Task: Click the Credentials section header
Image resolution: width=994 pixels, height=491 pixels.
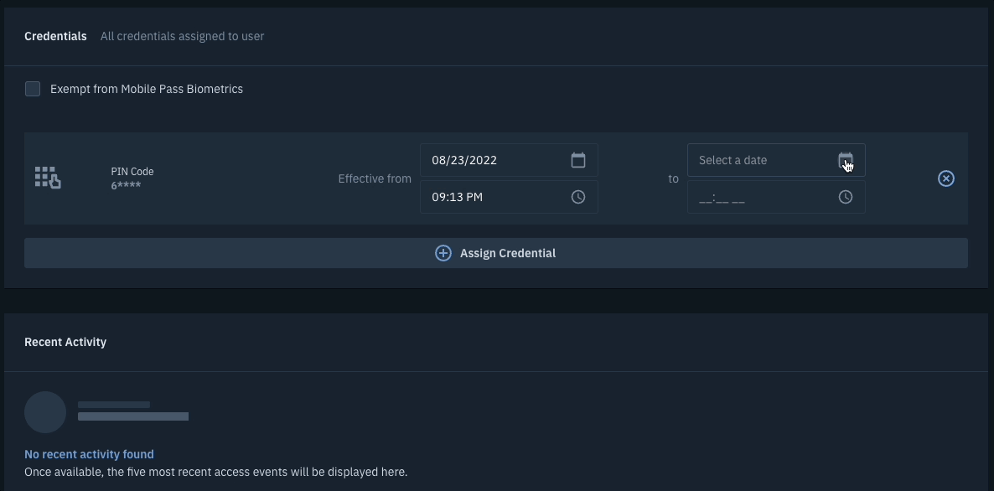Action: 55,36
